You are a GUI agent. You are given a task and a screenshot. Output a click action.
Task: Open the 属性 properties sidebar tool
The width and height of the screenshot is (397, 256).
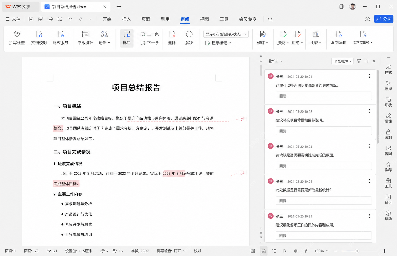pos(388,118)
